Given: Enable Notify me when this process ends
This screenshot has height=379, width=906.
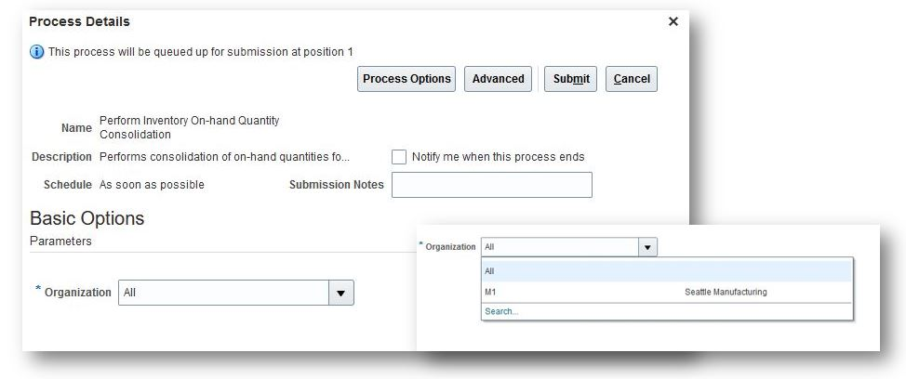Looking at the screenshot, I should pos(399,157).
